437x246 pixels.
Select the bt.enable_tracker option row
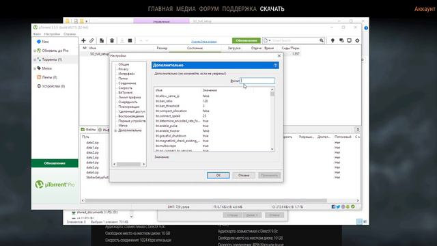212,131
